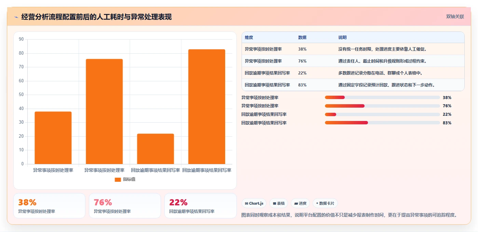Click the 76% cell in the table
478x232 pixels.
(x=302, y=61)
